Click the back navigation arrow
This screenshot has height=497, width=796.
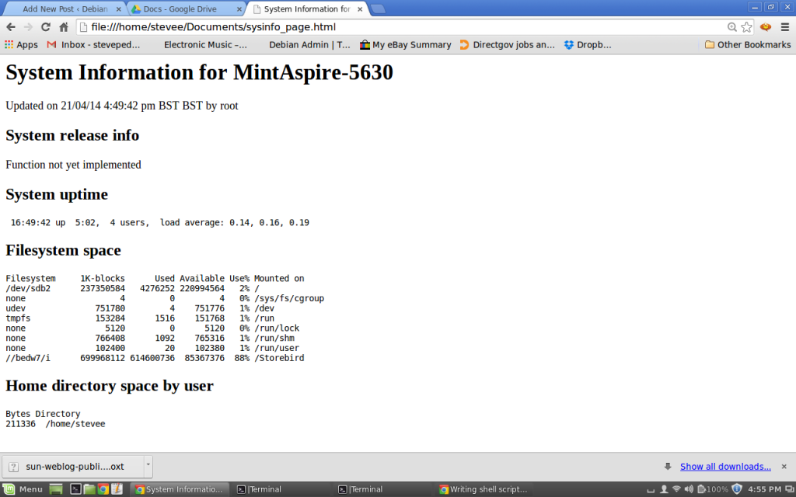coord(11,26)
